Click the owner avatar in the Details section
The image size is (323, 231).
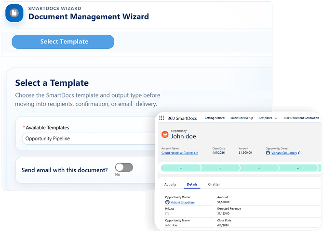[x=167, y=203]
